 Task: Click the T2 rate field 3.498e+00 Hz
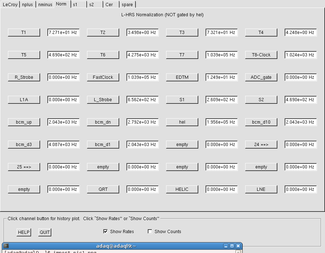click(x=143, y=33)
